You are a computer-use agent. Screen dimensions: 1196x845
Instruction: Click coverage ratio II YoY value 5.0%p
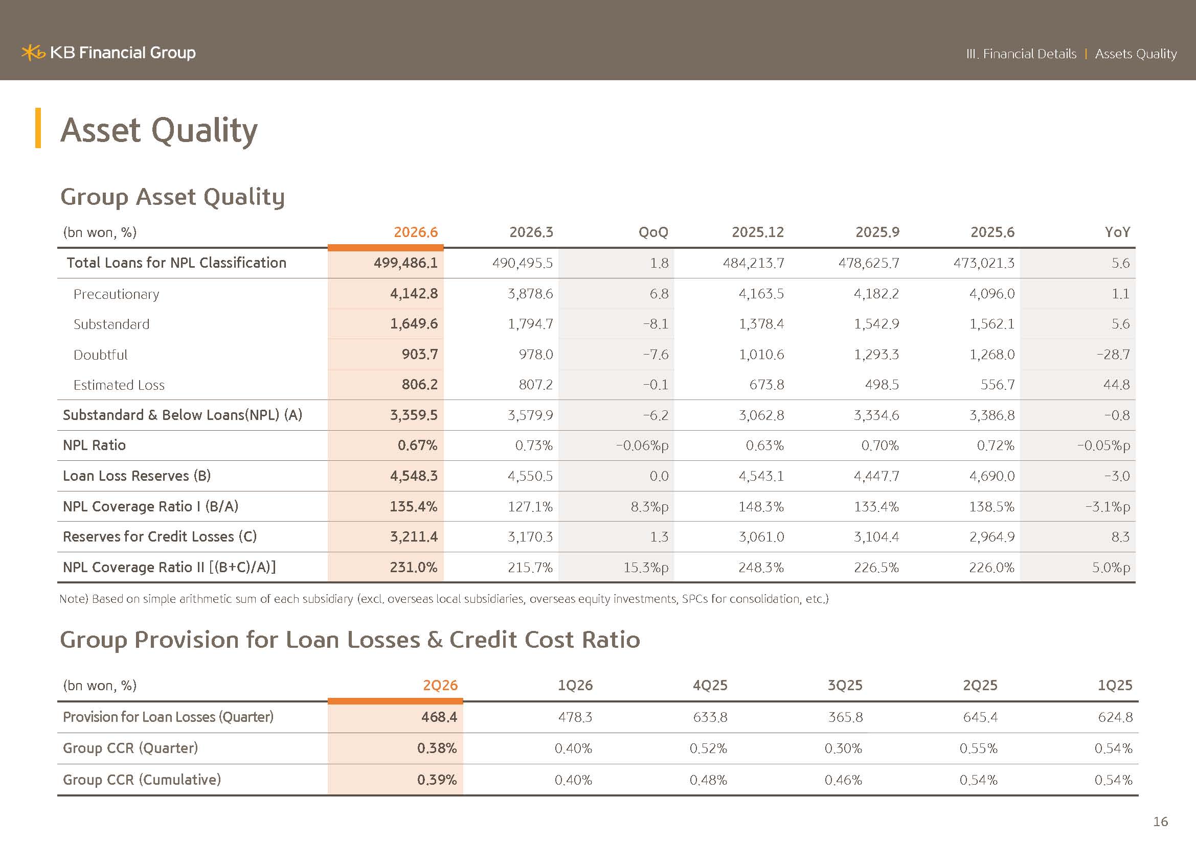[x=1111, y=568]
